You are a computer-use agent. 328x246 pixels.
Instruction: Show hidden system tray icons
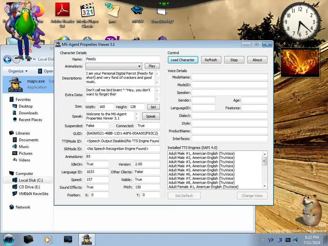(x=263, y=240)
